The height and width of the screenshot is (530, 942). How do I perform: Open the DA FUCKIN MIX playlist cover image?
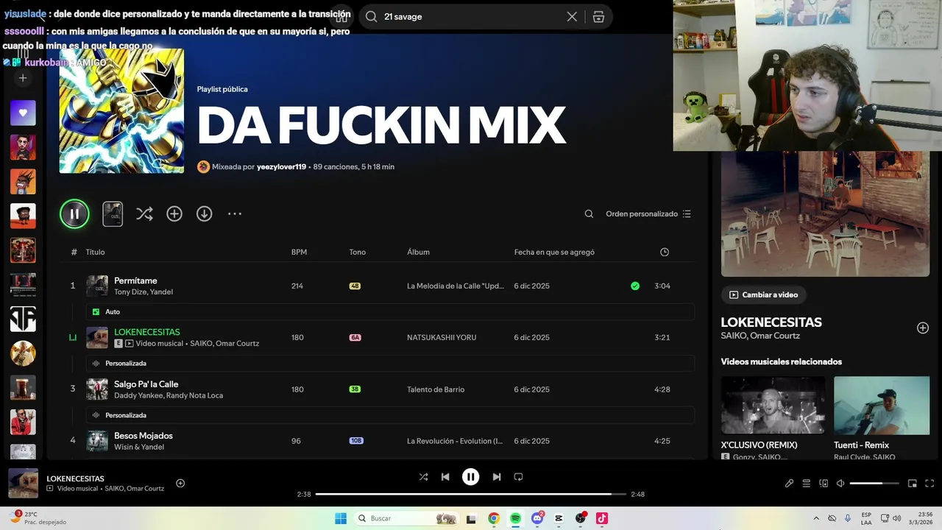coord(121,111)
